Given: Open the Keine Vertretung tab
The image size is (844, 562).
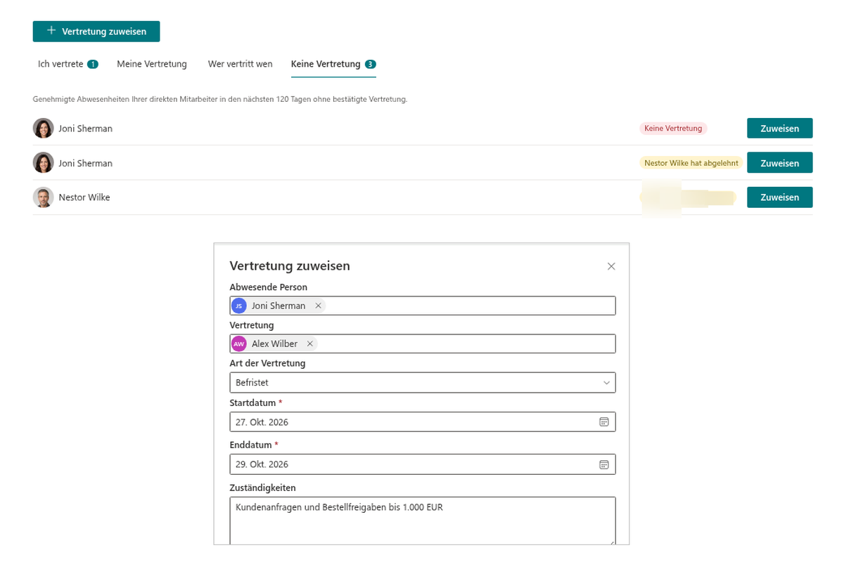Looking at the screenshot, I should (333, 64).
